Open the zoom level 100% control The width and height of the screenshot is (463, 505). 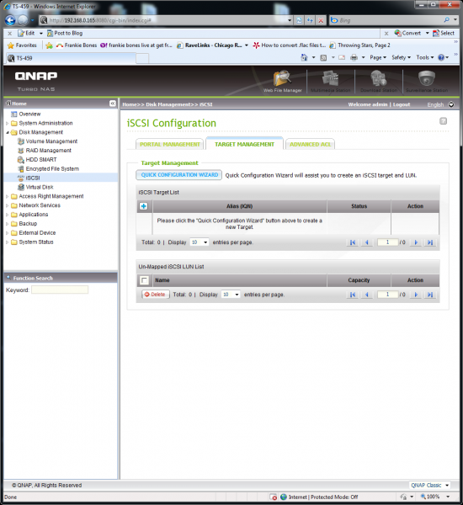[434, 497]
